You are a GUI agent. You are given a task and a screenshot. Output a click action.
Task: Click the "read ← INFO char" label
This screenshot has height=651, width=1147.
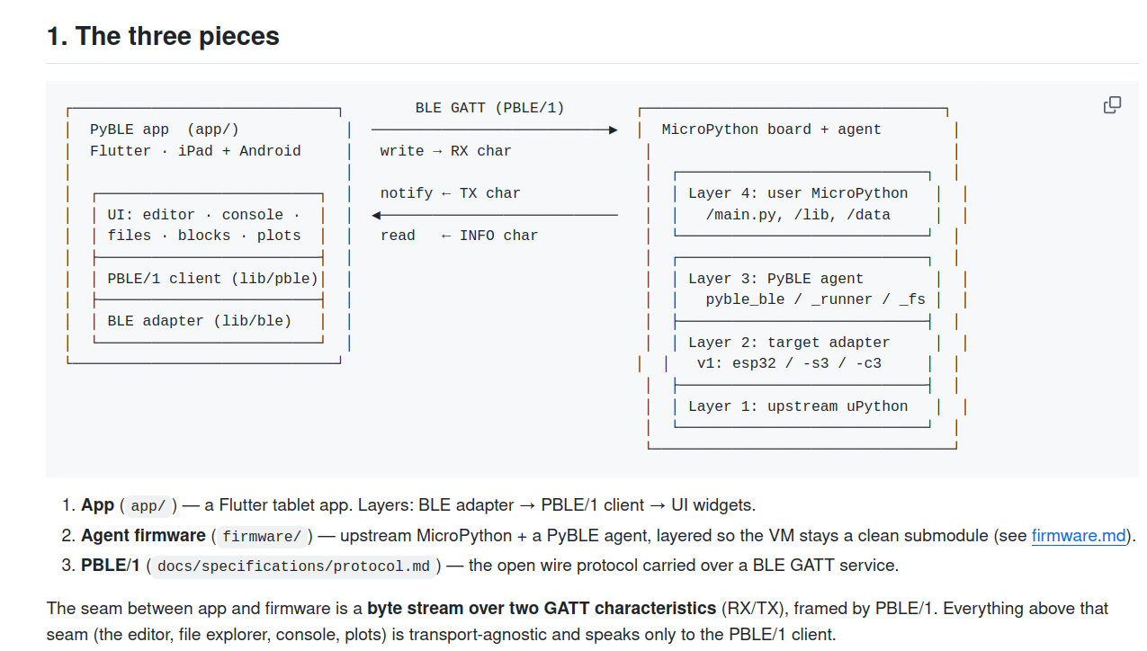pyautogui.click(x=459, y=236)
